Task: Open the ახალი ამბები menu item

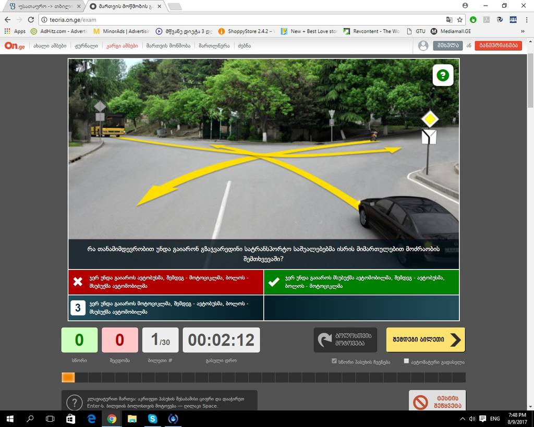Action: click(x=50, y=46)
